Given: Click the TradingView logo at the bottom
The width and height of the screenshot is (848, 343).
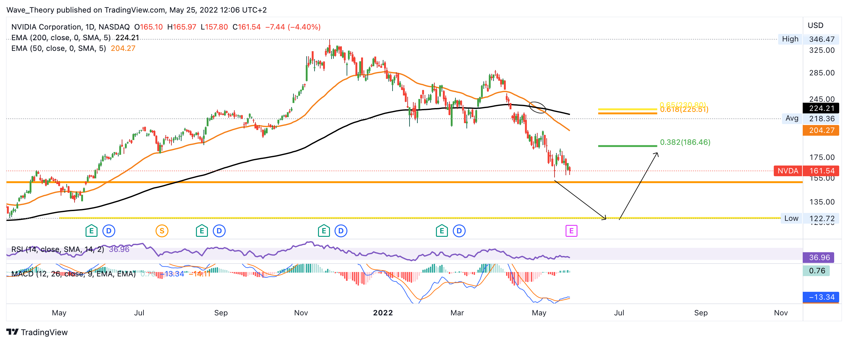Looking at the screenshot, I should point(37,332).
